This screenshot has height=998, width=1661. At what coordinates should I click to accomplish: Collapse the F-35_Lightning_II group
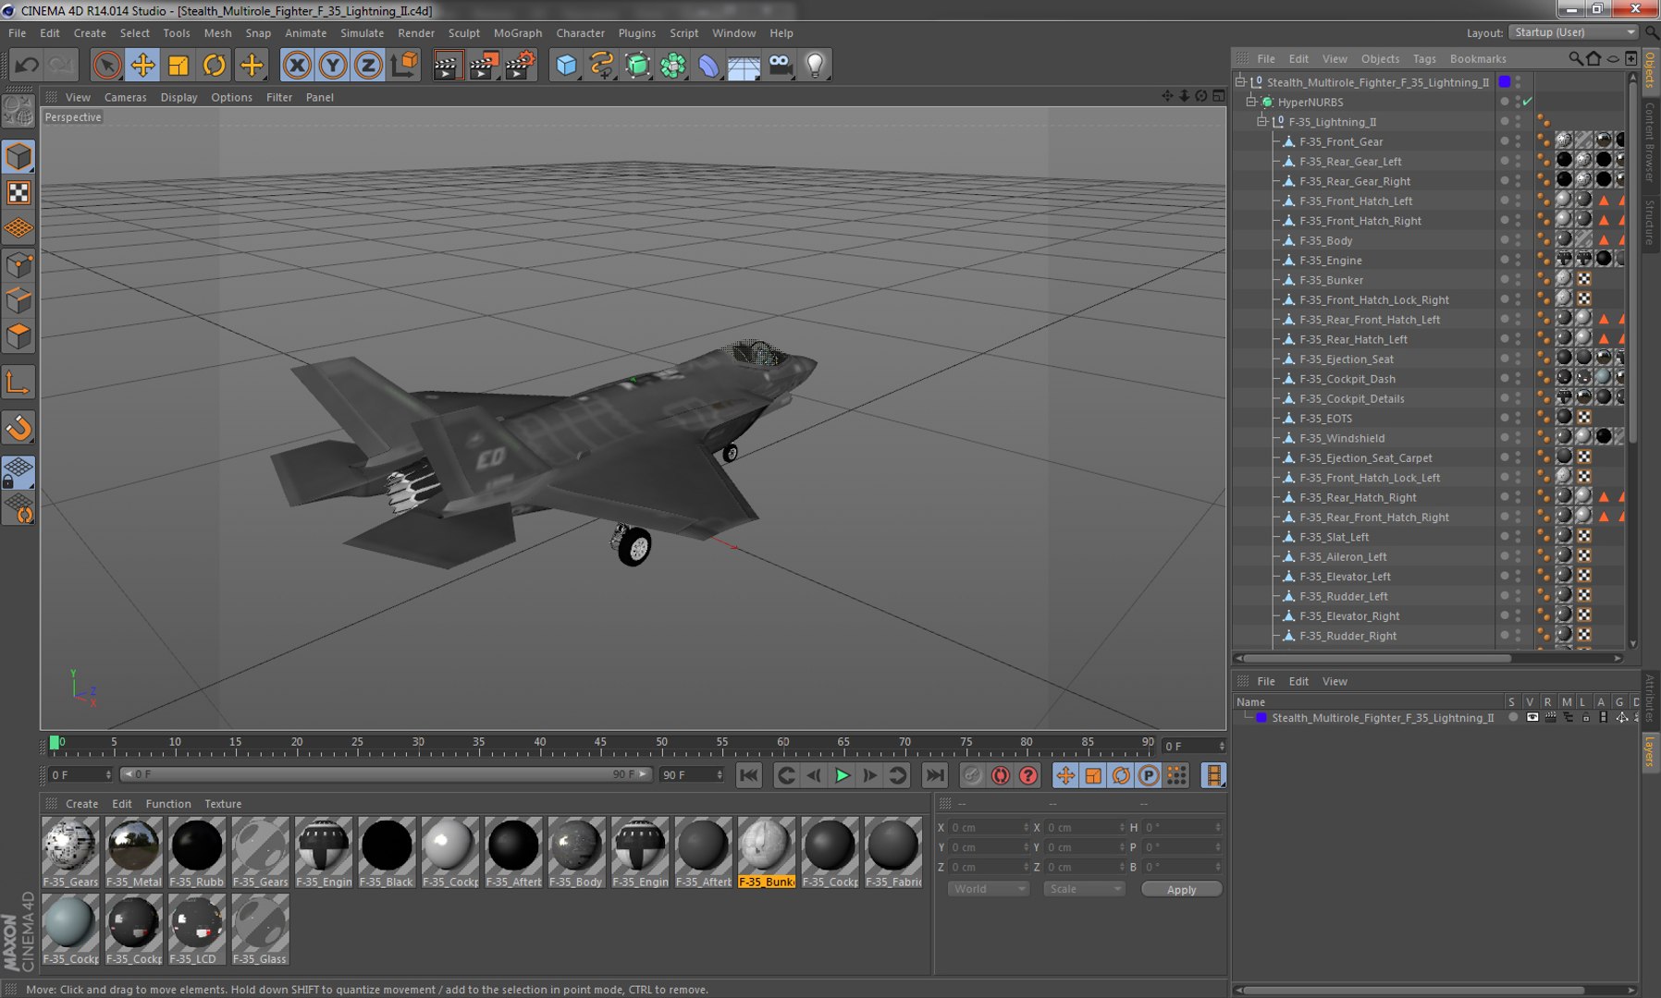click(x=1262, y=121)
